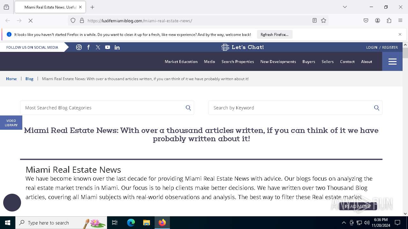
Task: Open a new tab with plus button
Action: [x=92, y=7]
